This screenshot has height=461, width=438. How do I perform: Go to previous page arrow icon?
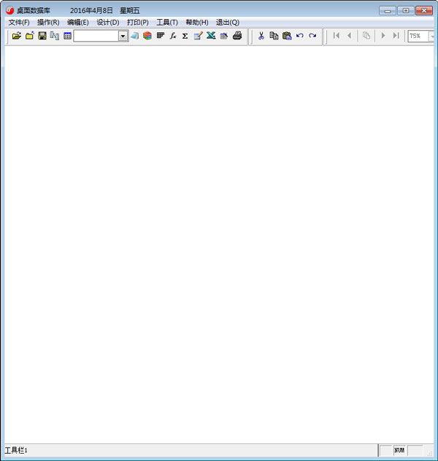[x=349, y=36]
